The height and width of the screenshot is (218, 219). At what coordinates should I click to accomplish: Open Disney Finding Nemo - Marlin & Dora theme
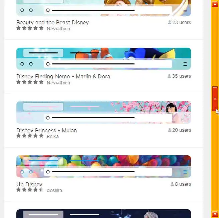[x=63, y=76]
